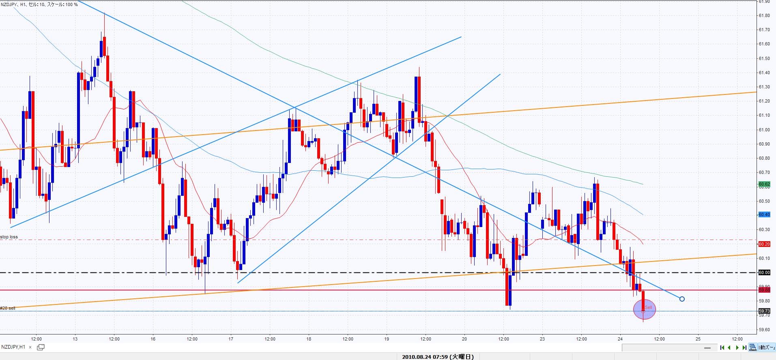Select the blue trendline's circular end handle
This screenshot has height=360, width=776.
(682, 299)
